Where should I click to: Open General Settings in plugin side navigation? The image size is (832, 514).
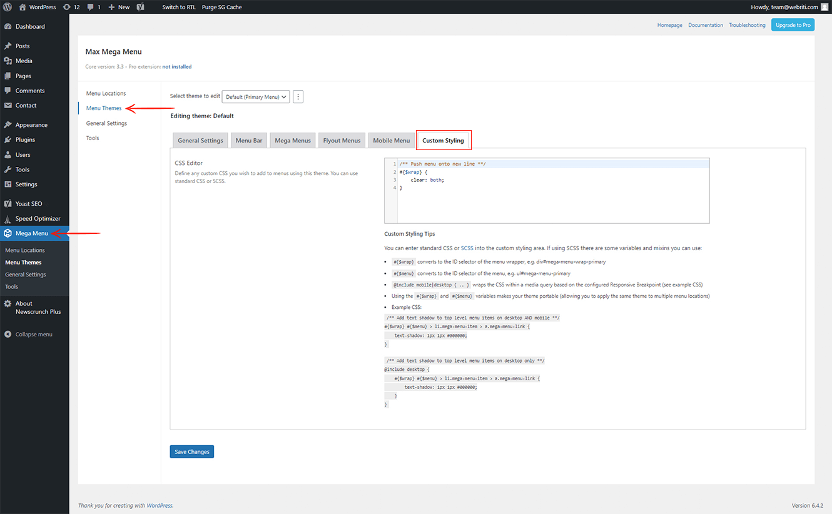107,123
